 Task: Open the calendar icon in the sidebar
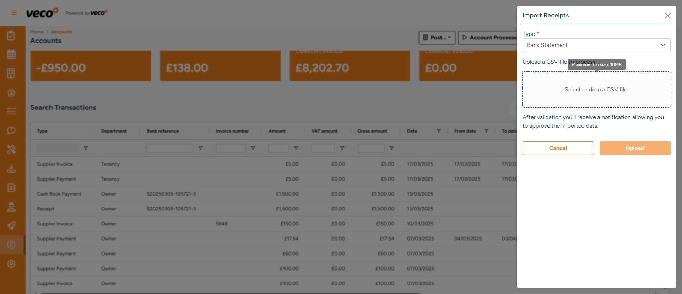[x=11, y=54]
